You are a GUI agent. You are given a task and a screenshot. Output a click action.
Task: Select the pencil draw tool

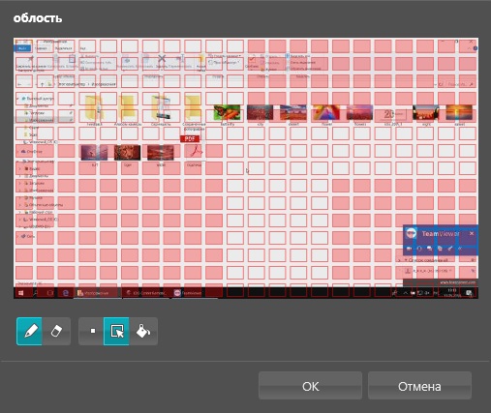pos(29,331)
